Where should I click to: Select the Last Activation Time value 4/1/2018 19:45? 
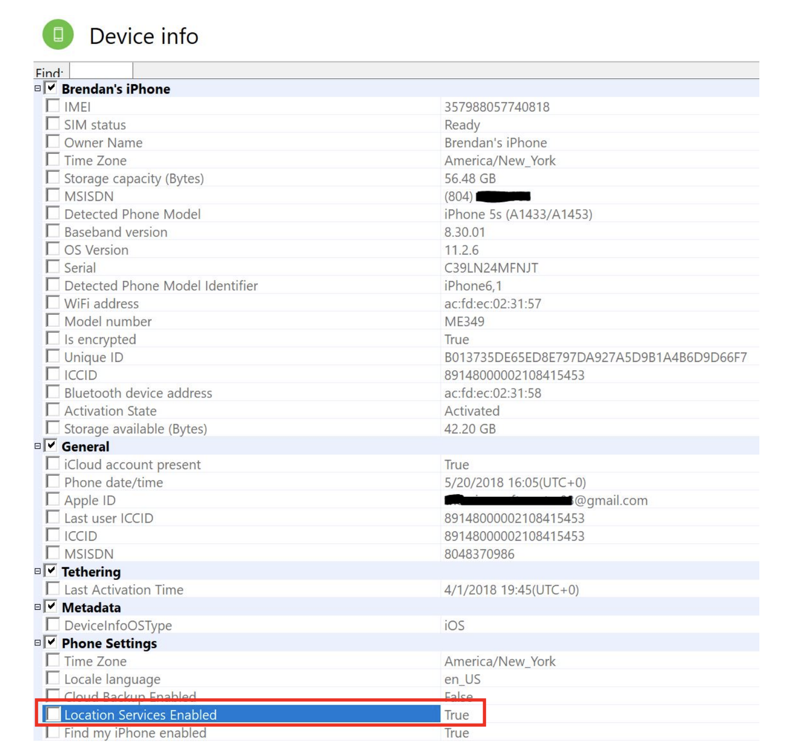[511, 589]
